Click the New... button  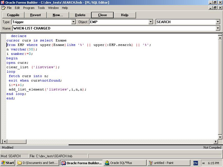pos(58,15)
